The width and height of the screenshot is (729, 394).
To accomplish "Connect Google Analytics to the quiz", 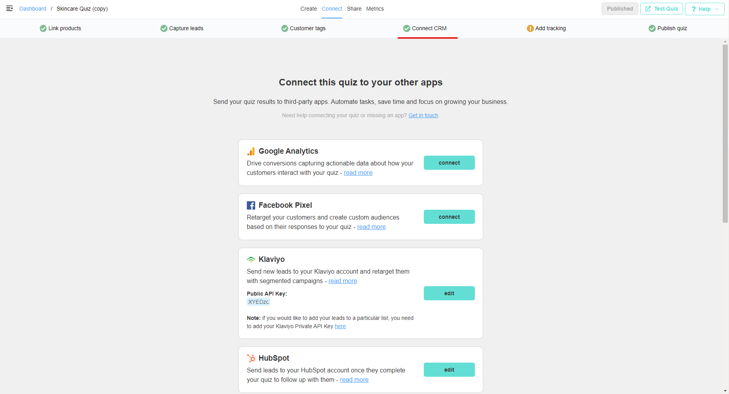I will coord(449,163).
